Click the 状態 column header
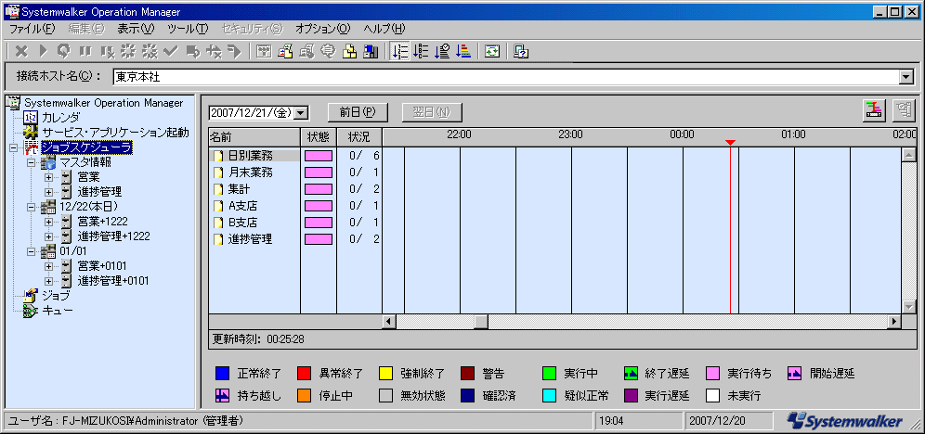 [x=319, y=136]
